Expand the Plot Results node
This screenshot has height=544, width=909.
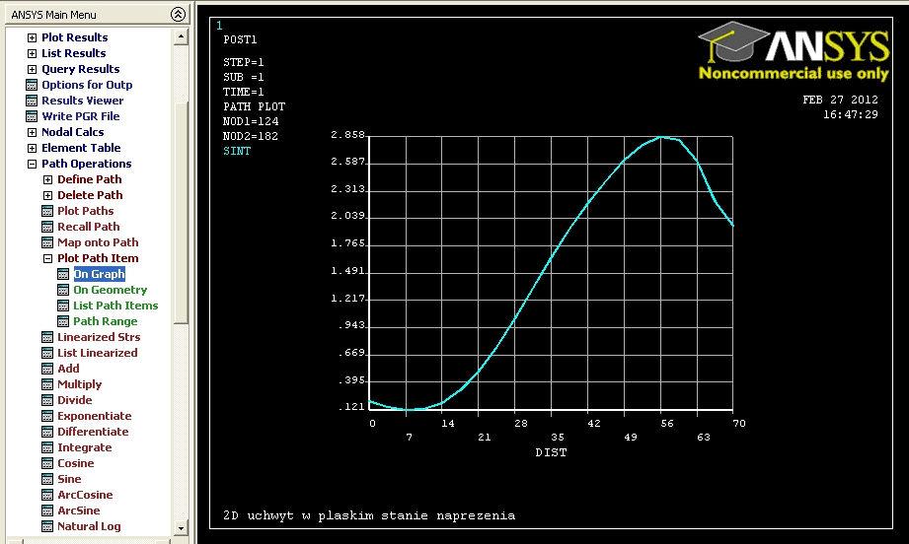[32, 37]
